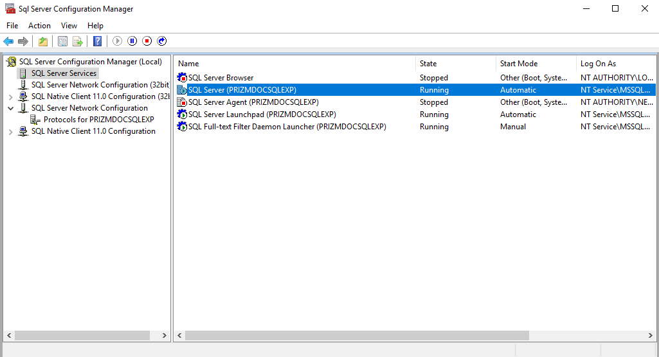Open the Help menu

(95, 26)
